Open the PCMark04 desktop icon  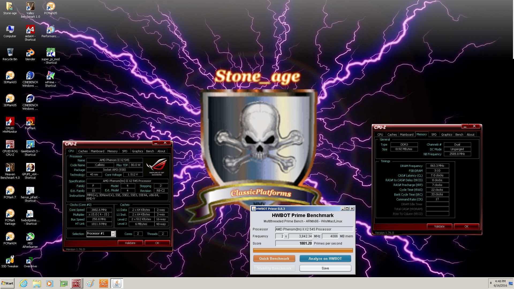point(10,238)
